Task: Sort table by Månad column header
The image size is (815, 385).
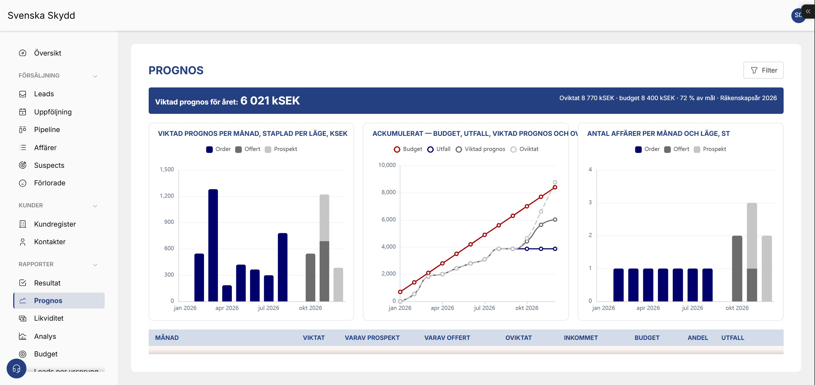Action: (x=167, y=338)
